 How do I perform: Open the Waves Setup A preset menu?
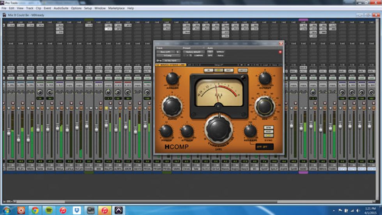[218, 65]
